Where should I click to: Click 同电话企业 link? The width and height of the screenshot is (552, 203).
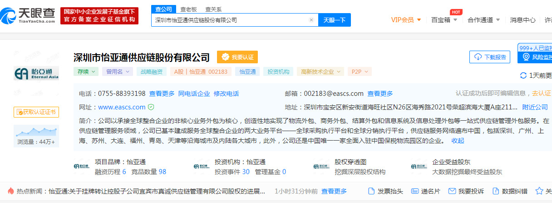tap(194, 94)
